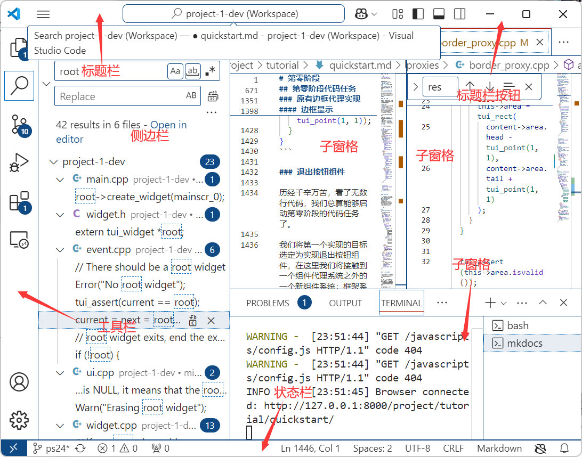Select the Search view icon
The height and width of the screenshot is (457, 582).
click(19, 86)
